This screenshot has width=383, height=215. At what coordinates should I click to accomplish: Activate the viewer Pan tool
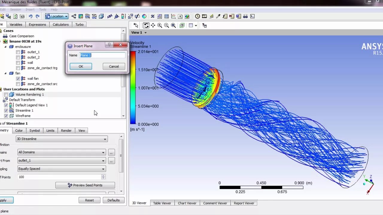point(153,26)
